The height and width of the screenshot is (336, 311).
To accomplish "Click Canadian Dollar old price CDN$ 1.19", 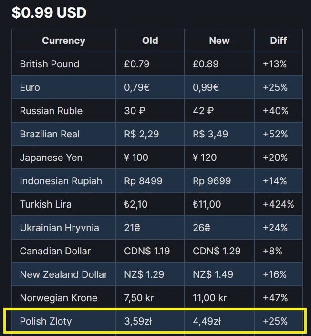I will pos(147,251).
